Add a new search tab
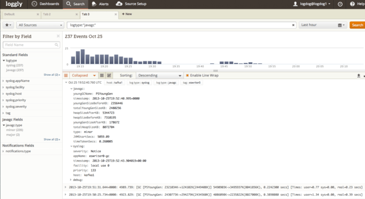 [x=127, y=14]
